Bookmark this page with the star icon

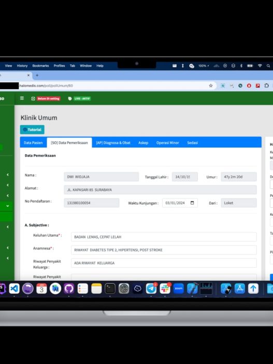click(211, 85)
